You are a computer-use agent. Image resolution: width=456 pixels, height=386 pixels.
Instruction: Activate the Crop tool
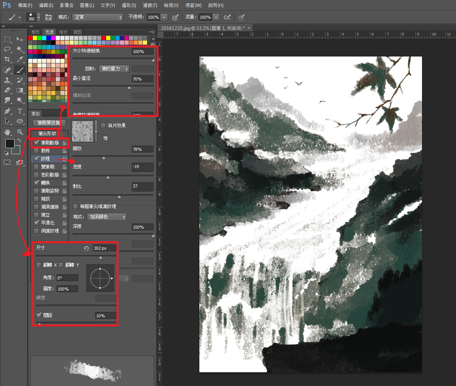8,59
